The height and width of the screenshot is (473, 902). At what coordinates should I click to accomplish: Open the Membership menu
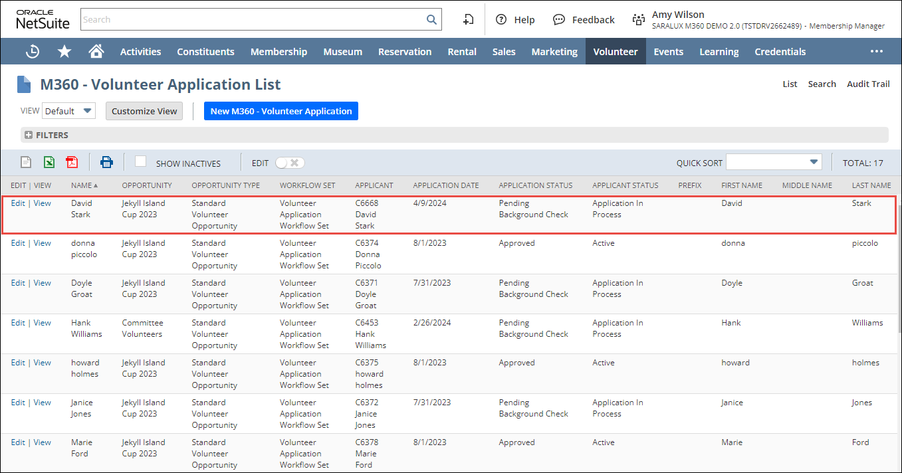279,52
